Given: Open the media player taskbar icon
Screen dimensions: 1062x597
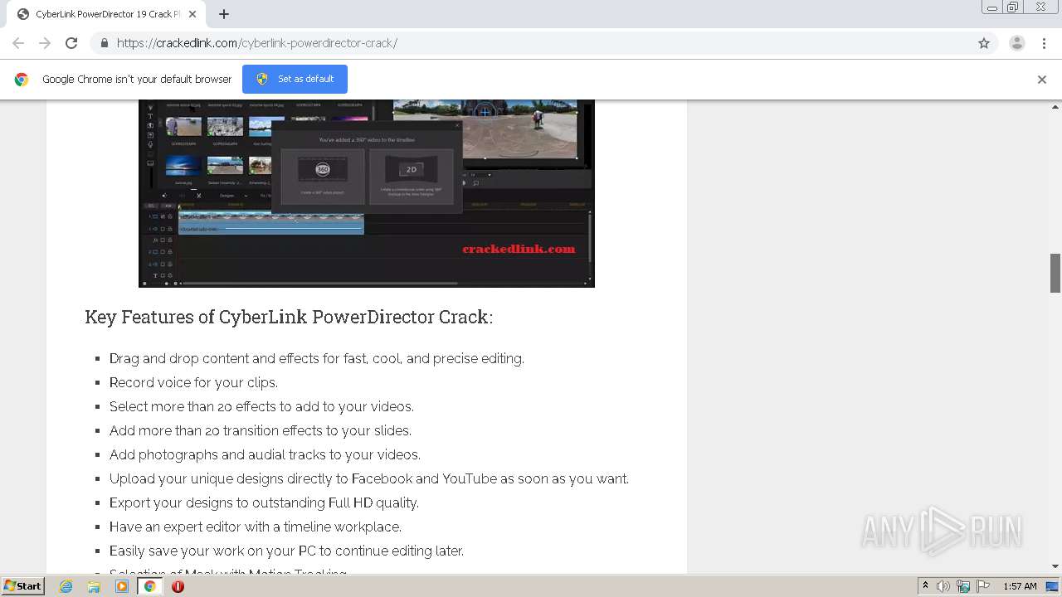Looking at the screenshot, I should [122, 586].
